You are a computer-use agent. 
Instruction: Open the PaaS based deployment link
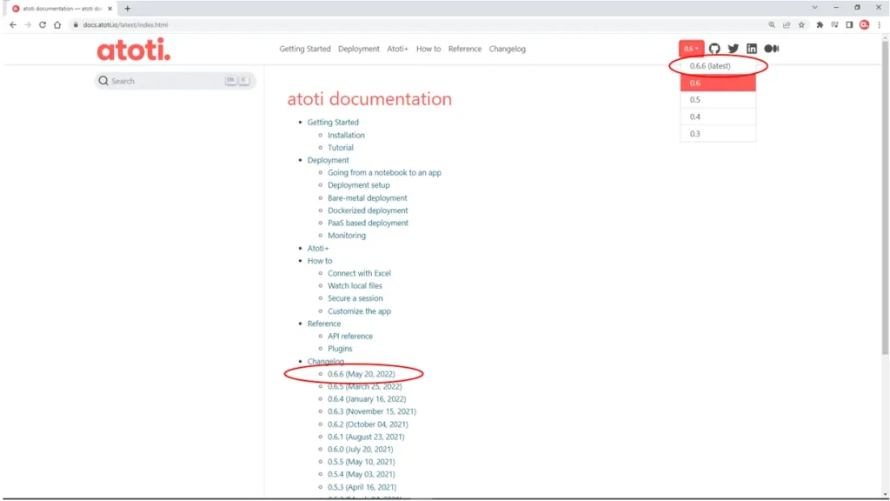pos(368,223)
